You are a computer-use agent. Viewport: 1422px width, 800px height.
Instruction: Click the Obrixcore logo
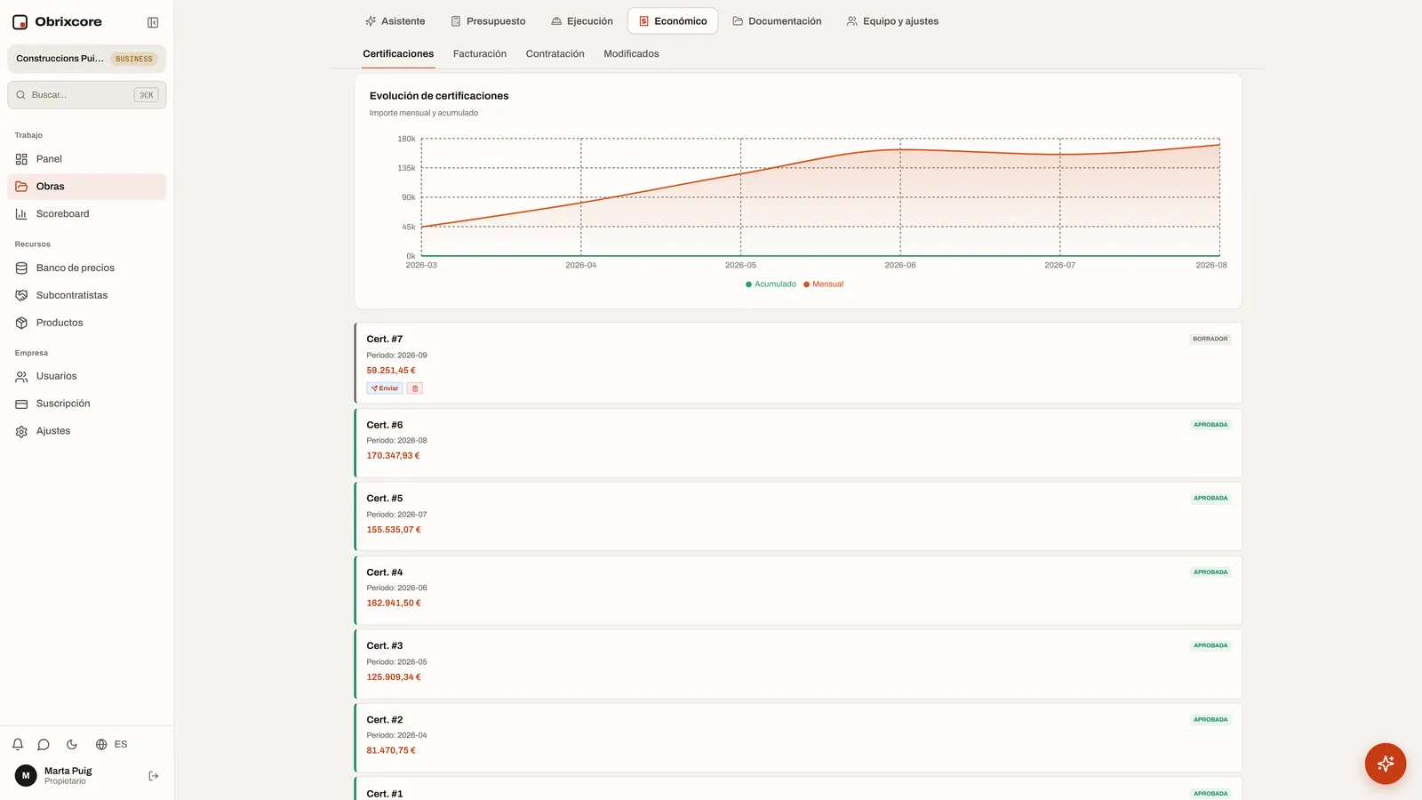(57, 21)
